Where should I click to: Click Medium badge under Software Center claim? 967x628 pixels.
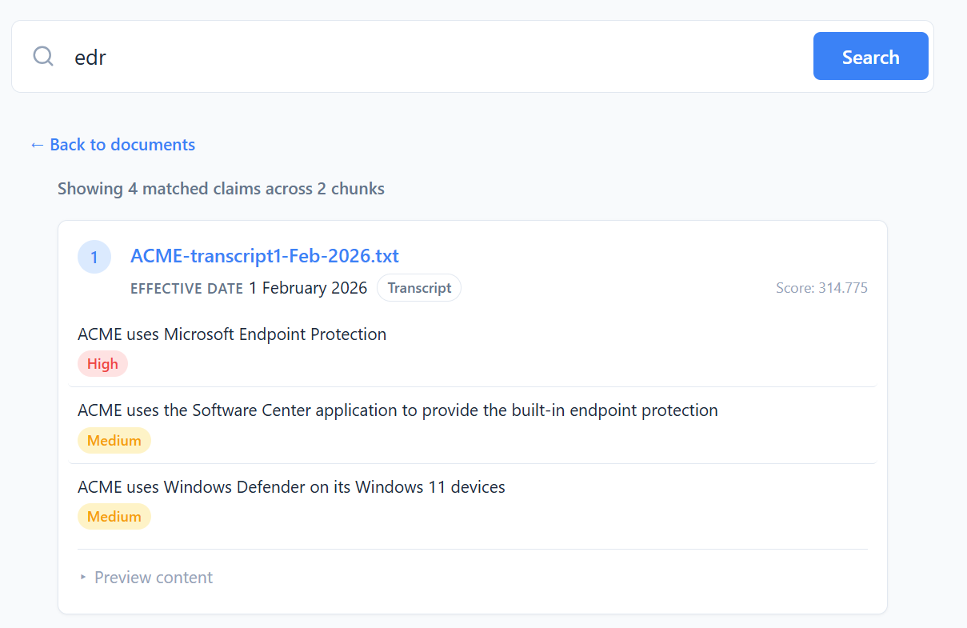coord(114,441)
